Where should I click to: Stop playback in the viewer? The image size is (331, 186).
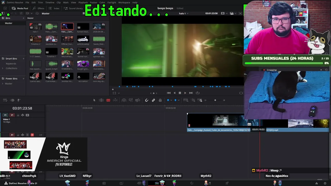pyautogui.click(x=180, y=93)
